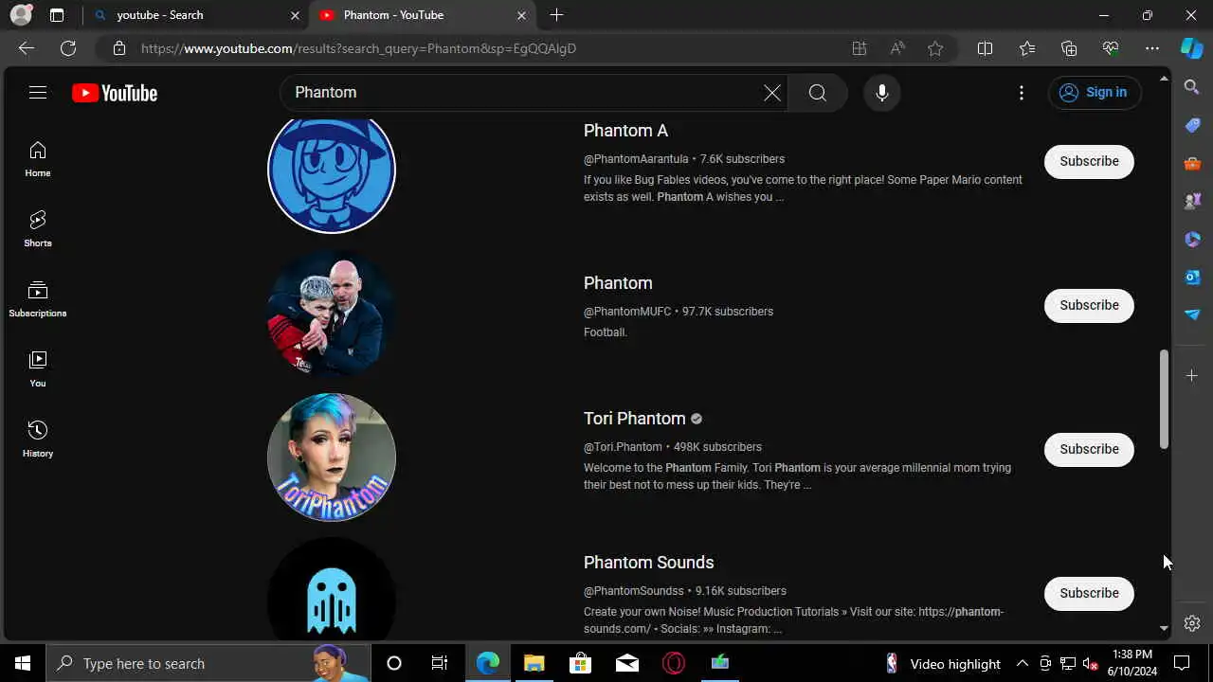Viewport: 1213px width, 682px height.
Task: Open PhantomMUFC channel avatar
Action: (332, 314)
